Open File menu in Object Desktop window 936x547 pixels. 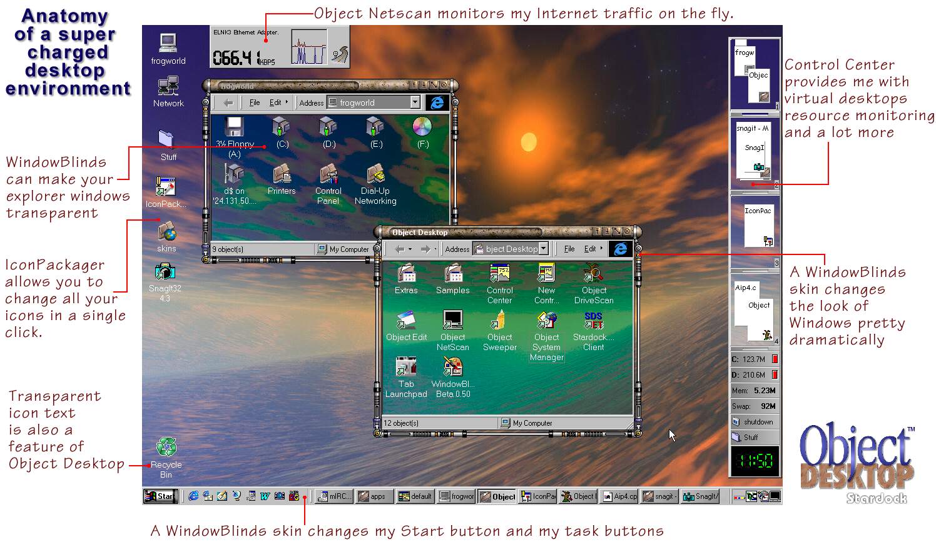(x=569, y=249)
